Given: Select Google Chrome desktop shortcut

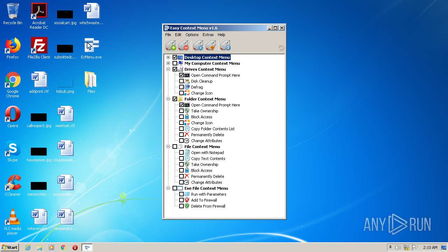Looking at the screenshot, I should [13, 85].
